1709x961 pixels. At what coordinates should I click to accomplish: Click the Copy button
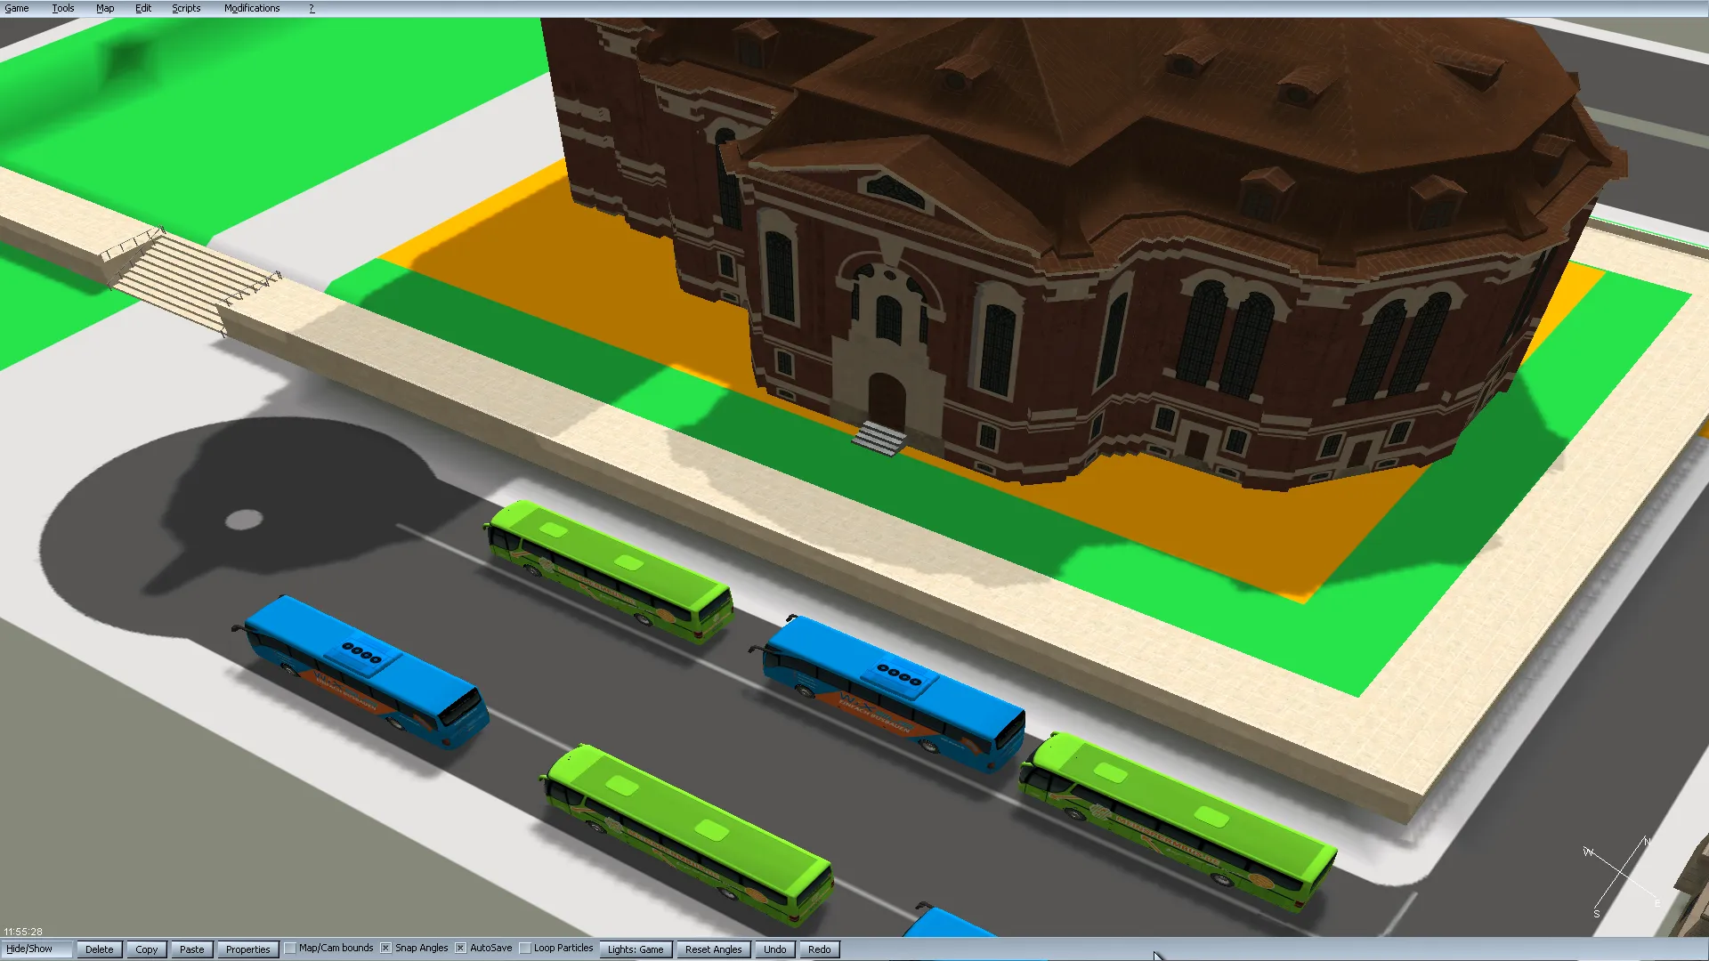(147, 949)
